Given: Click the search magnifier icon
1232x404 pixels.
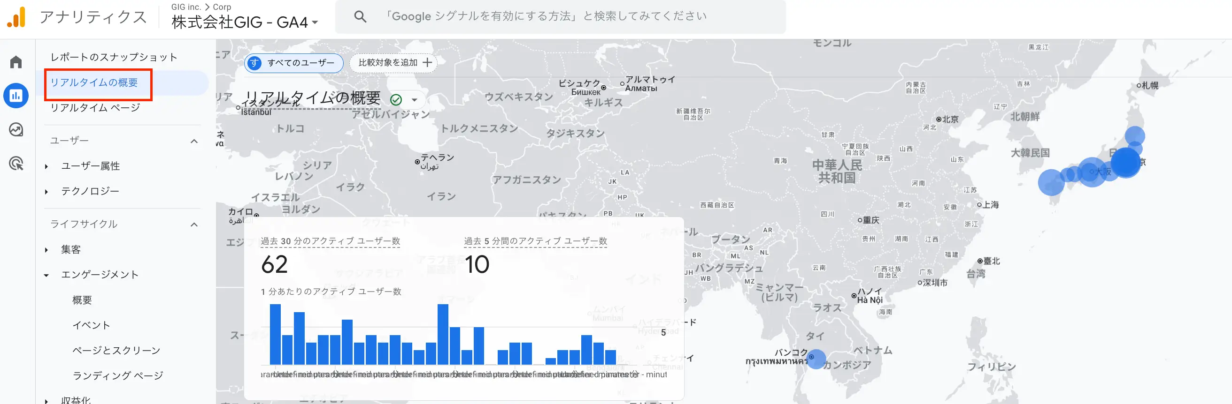Looking at the screenshot, I should point(360,17).
